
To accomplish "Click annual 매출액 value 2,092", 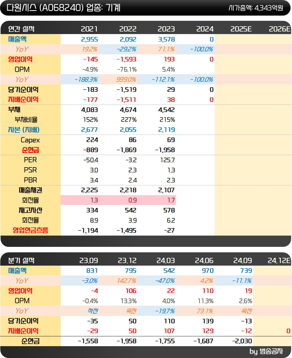I will point(128,39).
